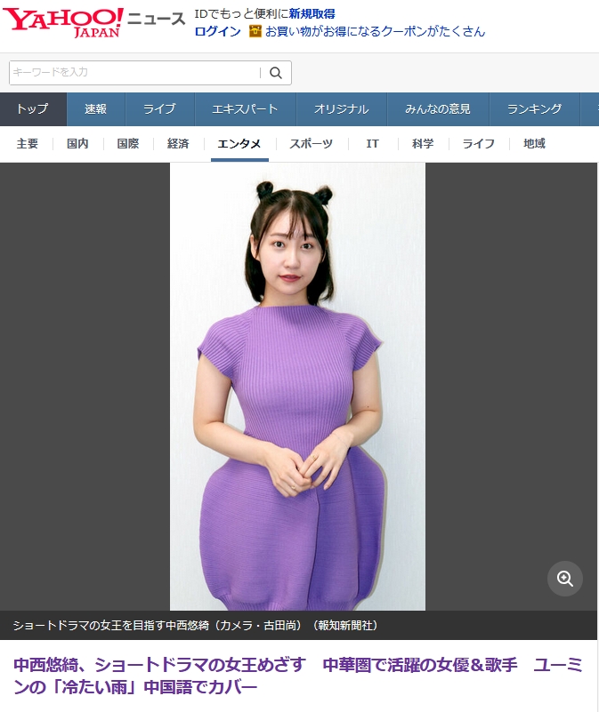The width and height of the screenshot is (599, 712).
Task: Open the 経済 category
Action: (178, 144)
